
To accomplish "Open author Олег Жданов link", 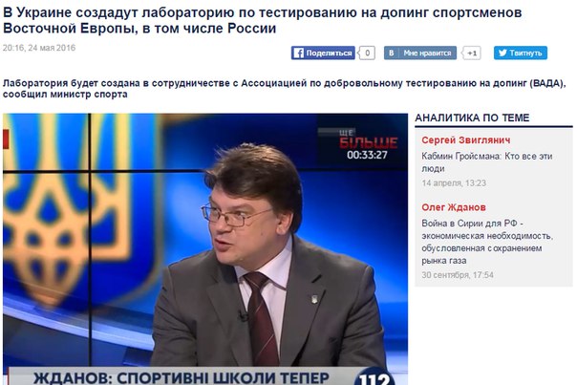I will [x=454, y=207].
